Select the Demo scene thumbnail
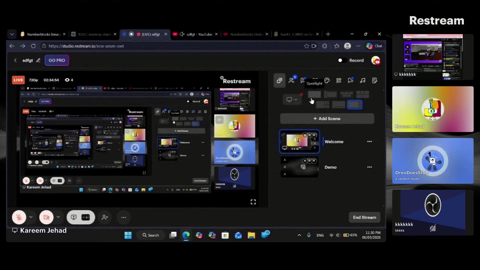The height and width of the screenshot is (270, 480). tap(299, 167)
